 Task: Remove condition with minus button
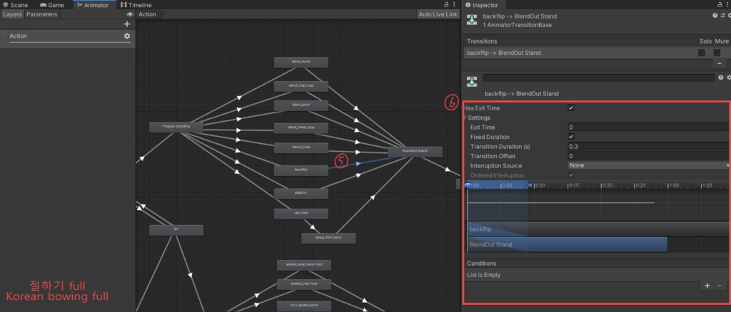720,286
